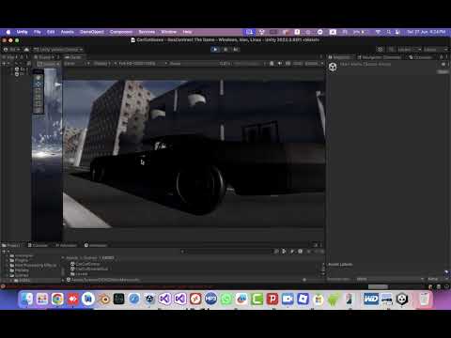Open the Edit menu
This screenshot has height=338, width=451.
(x=51, y=32)
